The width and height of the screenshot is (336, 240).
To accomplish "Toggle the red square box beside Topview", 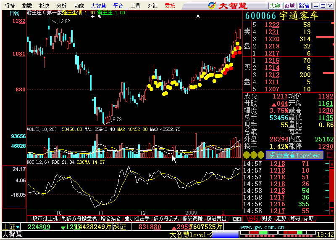I will pyautogui.click(x=330, y=155).
